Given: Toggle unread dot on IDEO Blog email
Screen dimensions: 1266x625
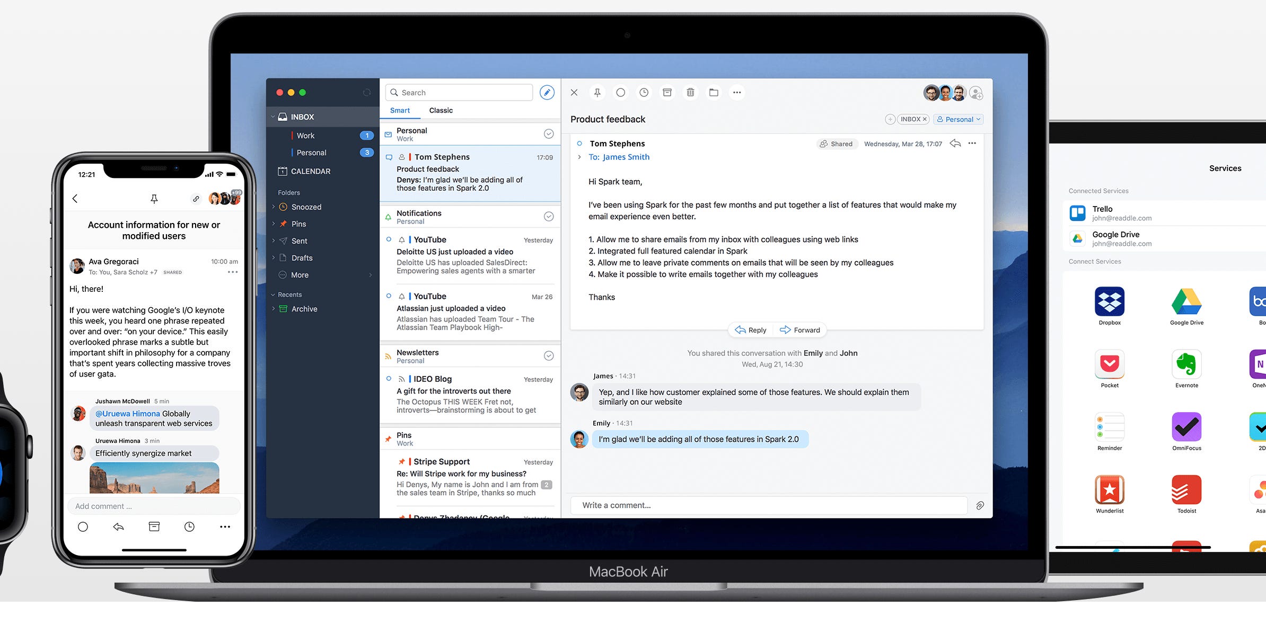Looking at the screenshot, I should [x=389, y=379].
